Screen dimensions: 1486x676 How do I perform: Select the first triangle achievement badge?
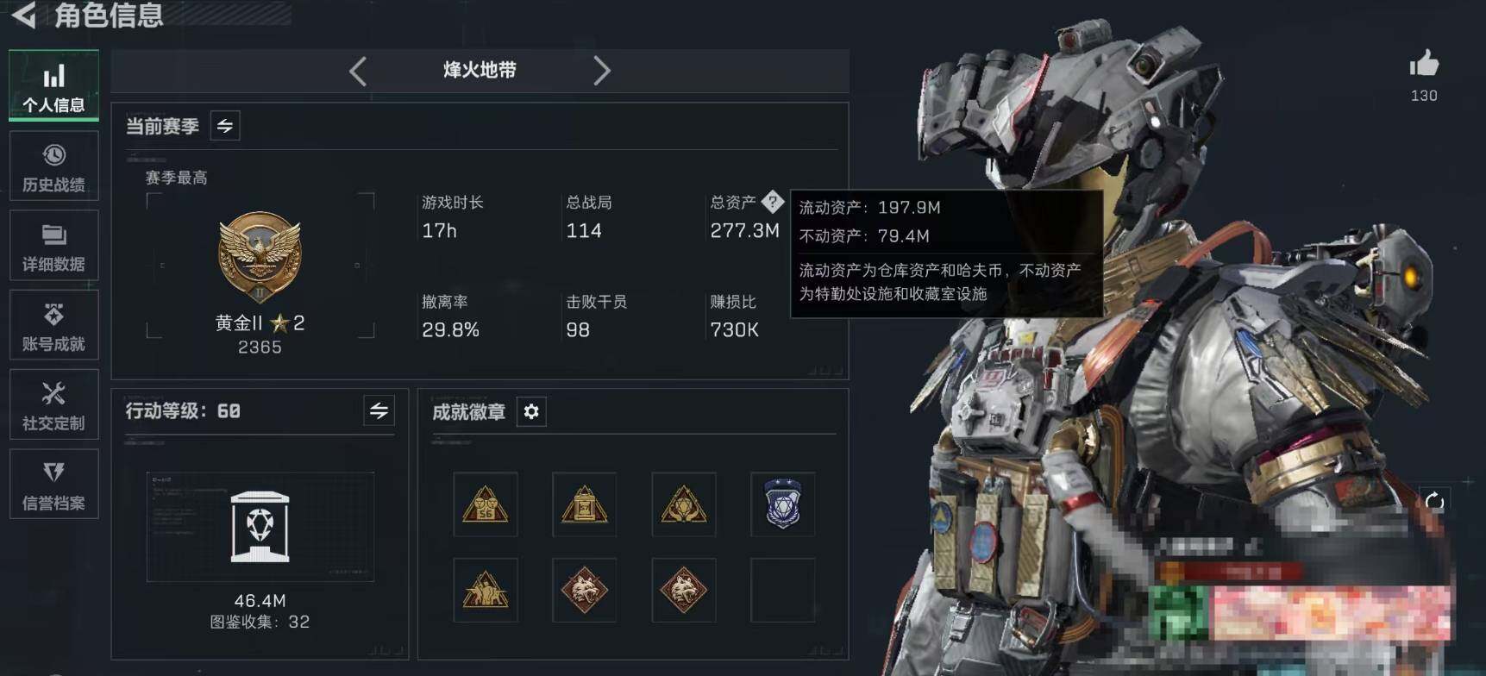click(x=486, y=504)
